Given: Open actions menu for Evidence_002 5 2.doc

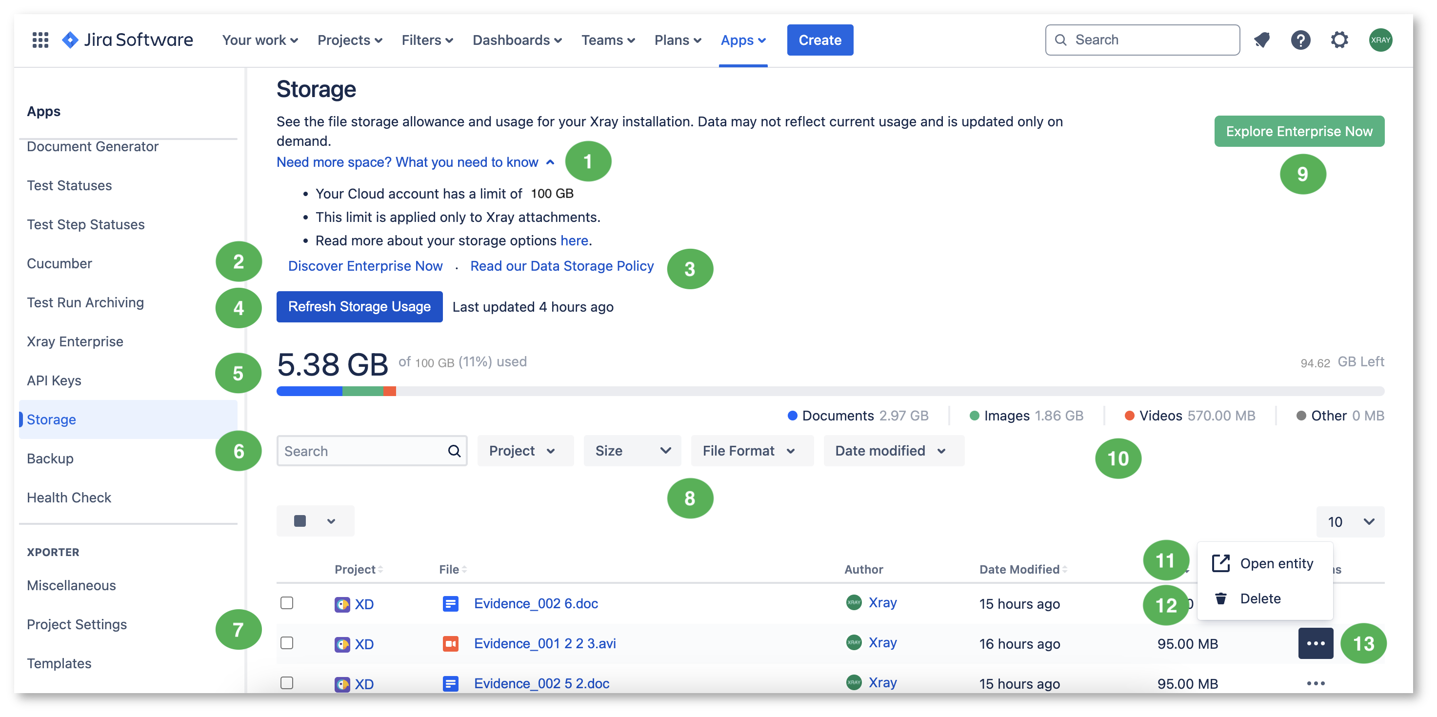Looking at the screenshot, I should 1316,683.
